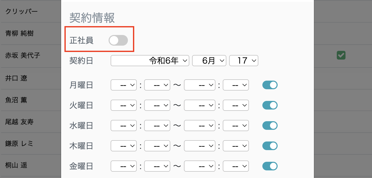Open Tuesday's start hour dropdown

coord(124,105)
